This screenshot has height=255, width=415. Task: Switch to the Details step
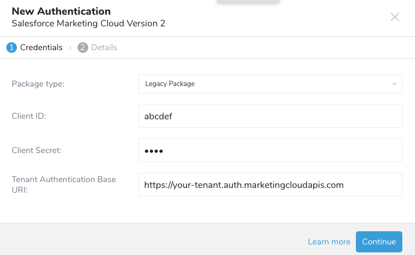(x=104, y=48)
